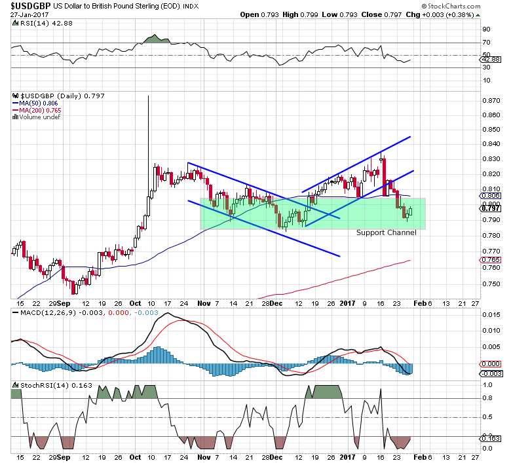Click the $USDGBP candlestick legend icon
The width and height of the screenshot is (511, 463).
[15, 96]
